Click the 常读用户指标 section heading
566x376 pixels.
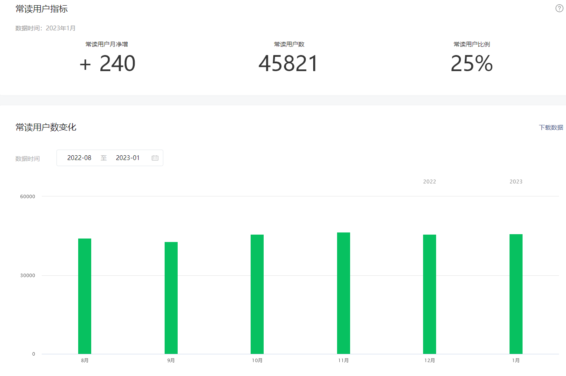[42, 9]
